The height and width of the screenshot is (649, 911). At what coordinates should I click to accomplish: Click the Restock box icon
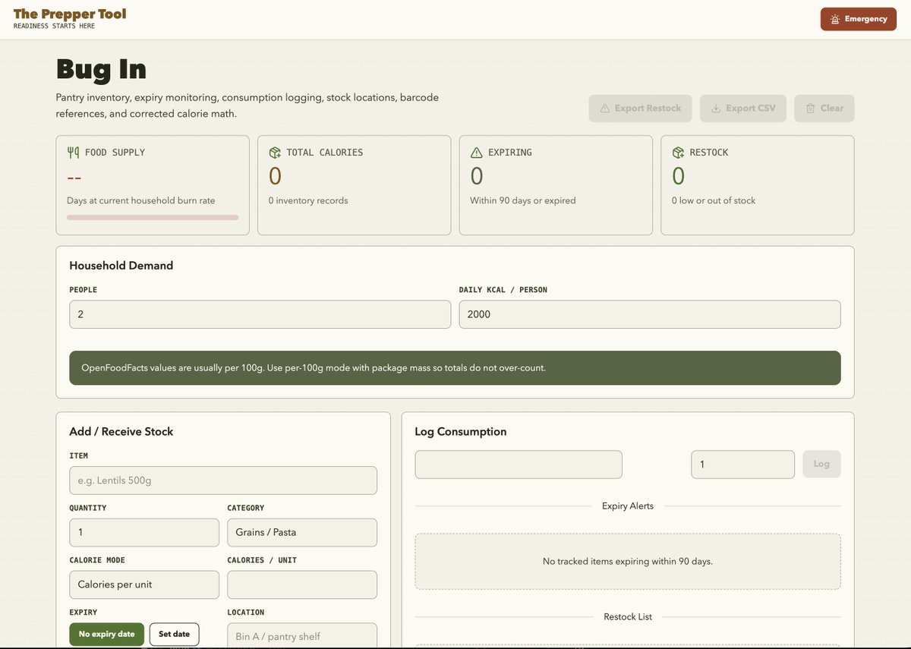tap(678, 153)
